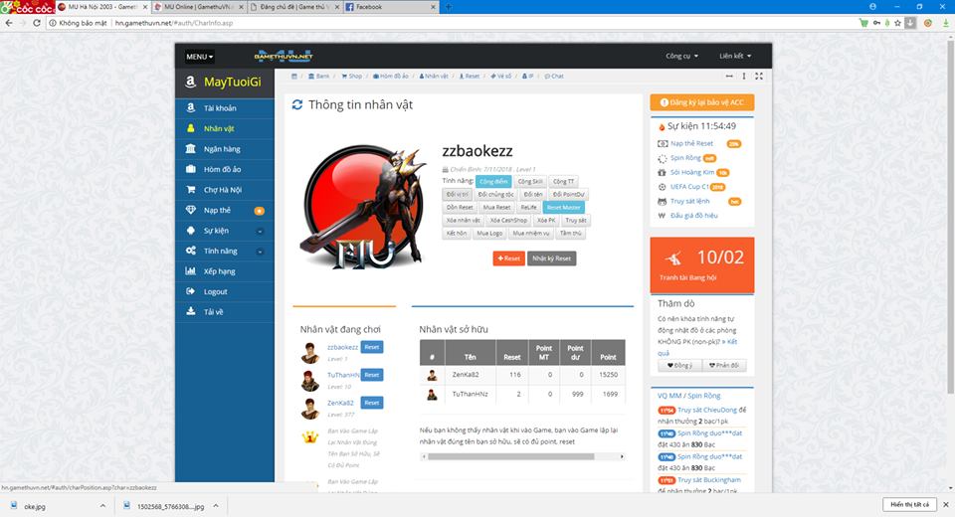Click the Truy sát lệnh icon

click(663, 201)
